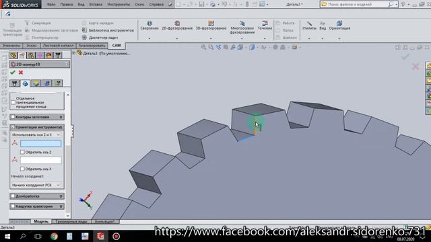Click the zoom to area icon
The width and height of the screenshot is (431, 242).
tap(211, 47)
